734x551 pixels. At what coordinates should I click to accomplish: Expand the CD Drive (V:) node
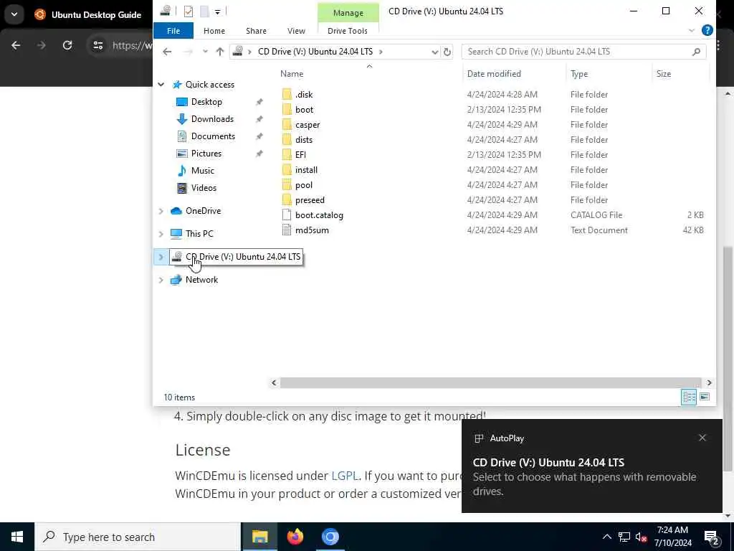click(161, 257)
